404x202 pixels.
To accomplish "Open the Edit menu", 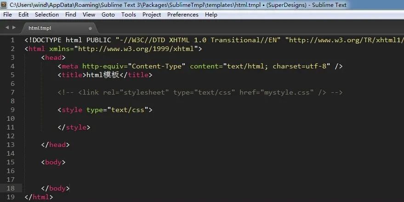I will [x=23, y=15].
